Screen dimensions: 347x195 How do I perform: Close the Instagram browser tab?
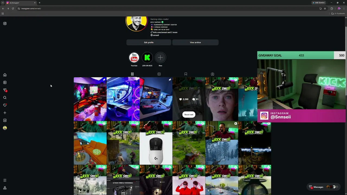(x=35, y=3)
